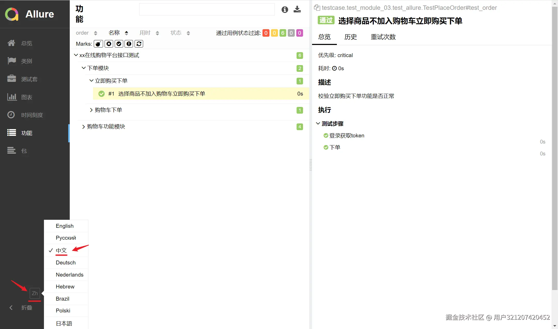Open the 总览 overview sidebar item
Image resolution: width=558 pixels, height=329 pixels.
point(26,43)
